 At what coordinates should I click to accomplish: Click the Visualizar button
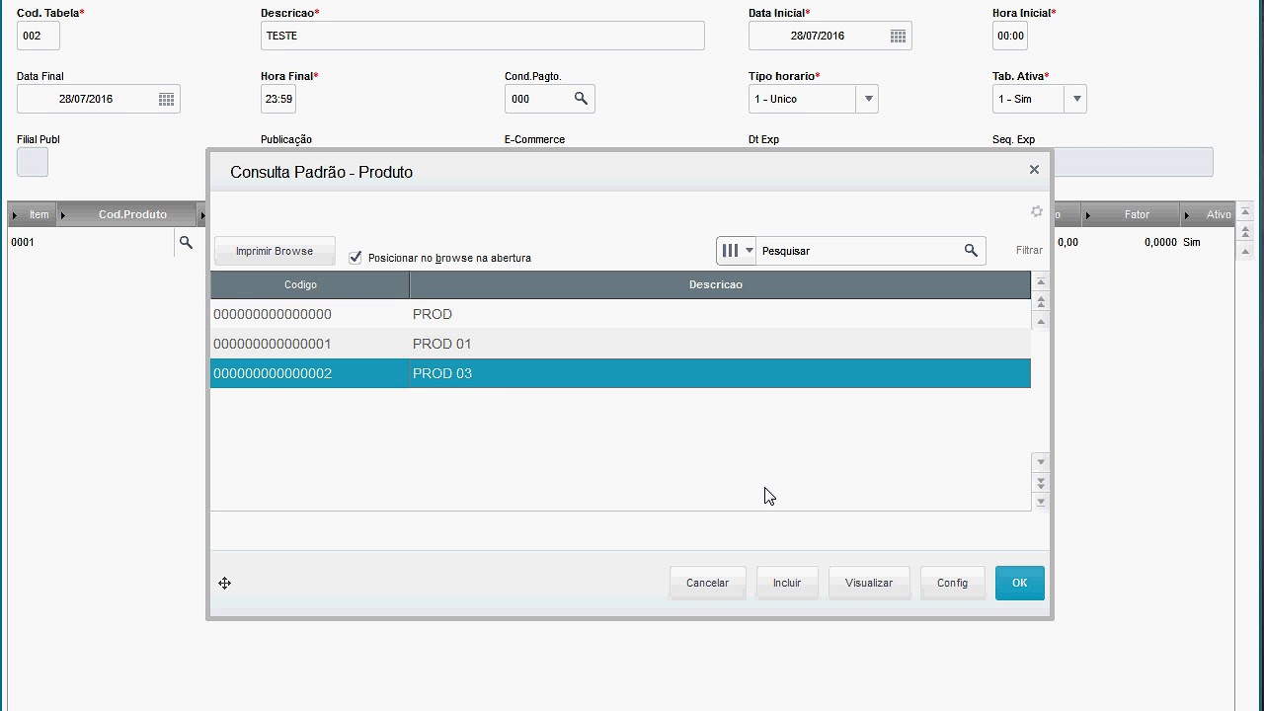[869, 583]
